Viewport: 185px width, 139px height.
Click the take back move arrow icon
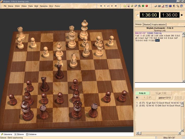(108, 6)
